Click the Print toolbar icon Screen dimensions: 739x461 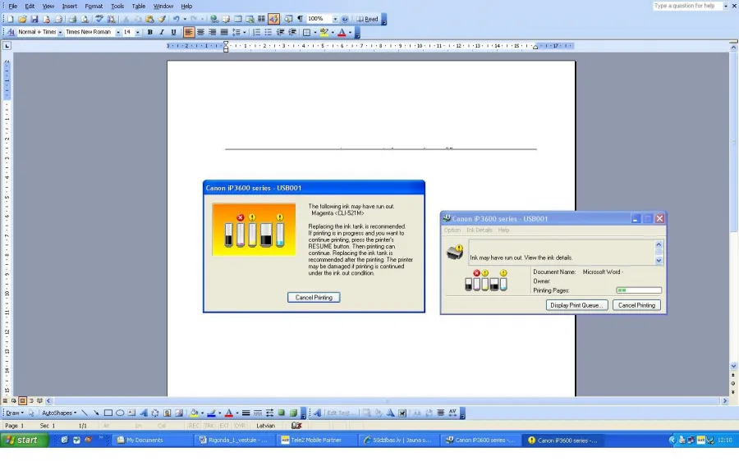(72, 20)
